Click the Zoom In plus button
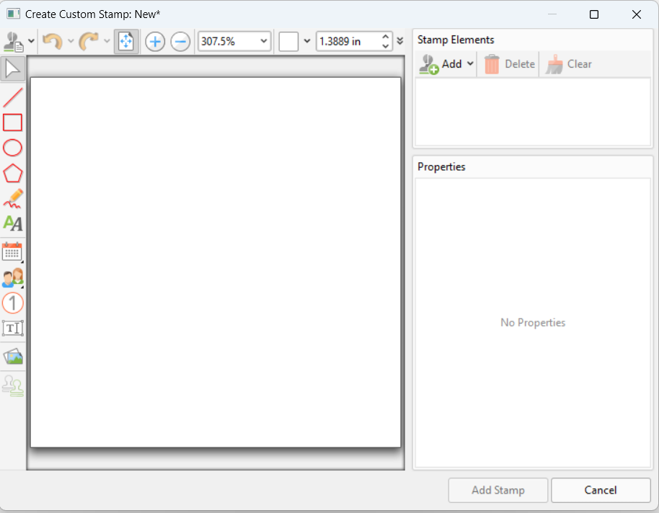 coord(155,42)
